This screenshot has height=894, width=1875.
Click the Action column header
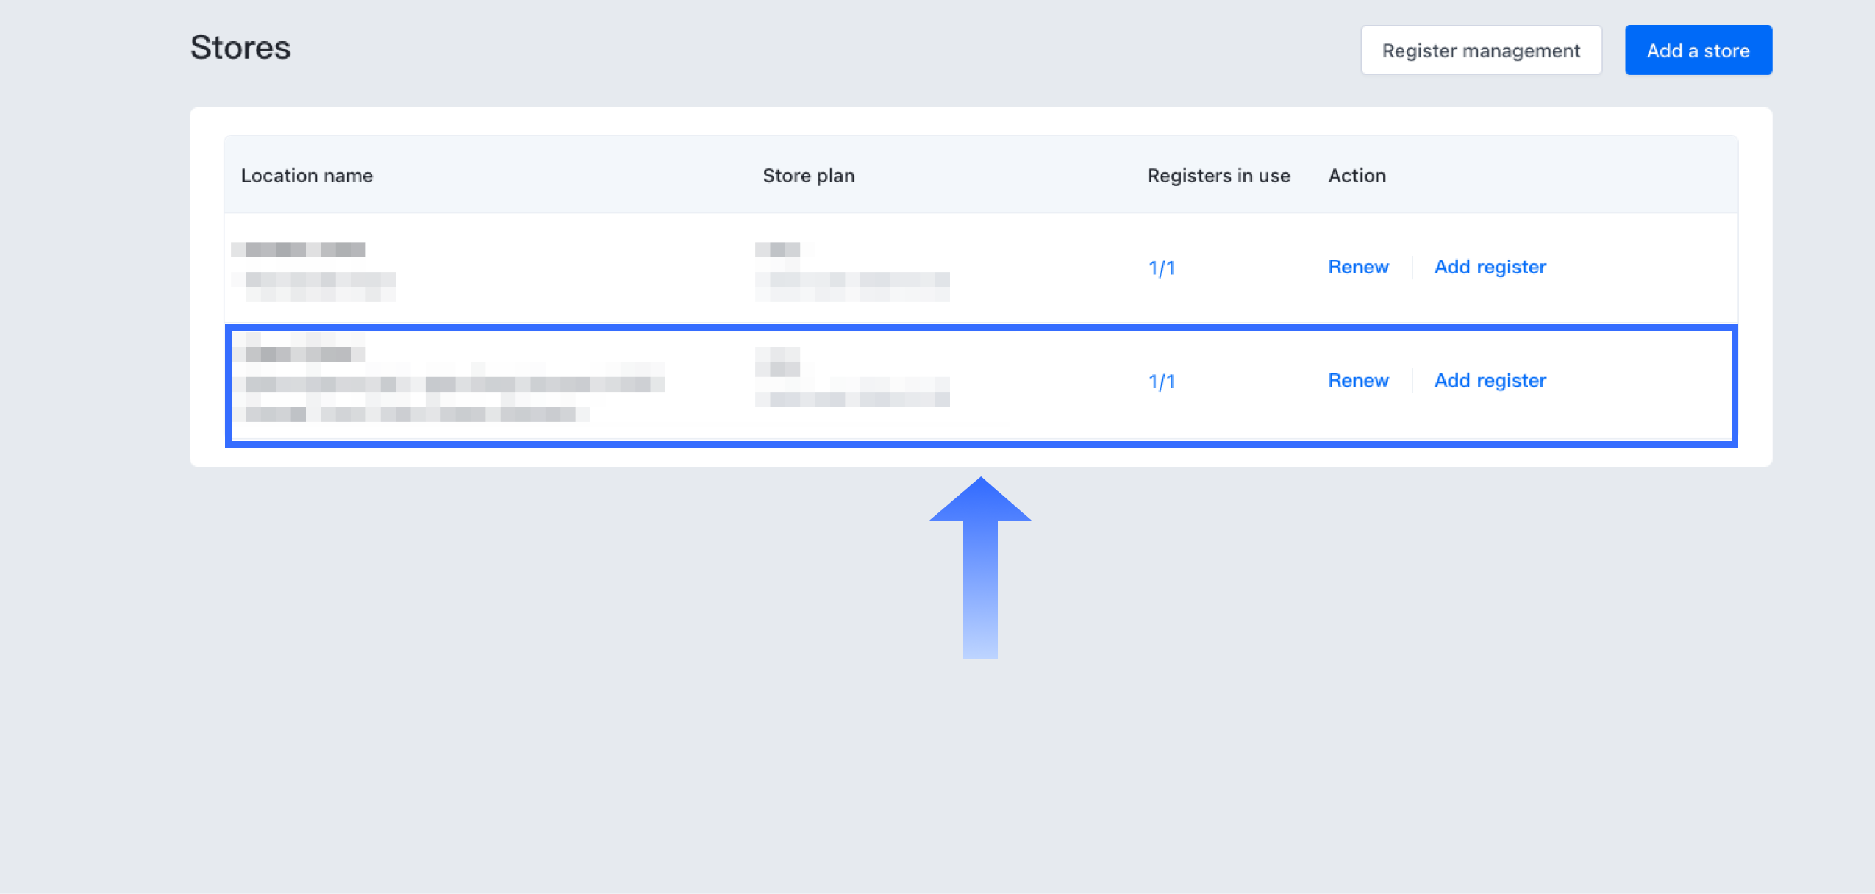pyautogui.click(x=1357, y=176)
